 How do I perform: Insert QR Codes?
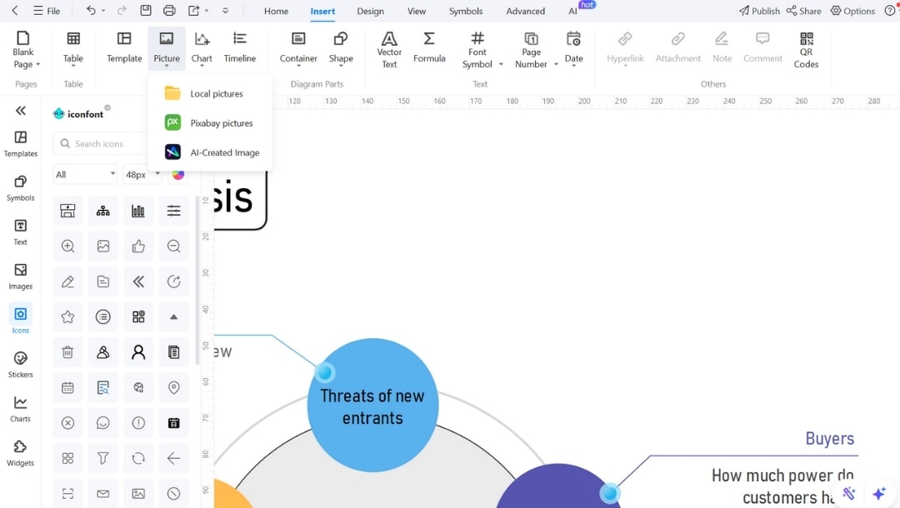pos(806,49)
